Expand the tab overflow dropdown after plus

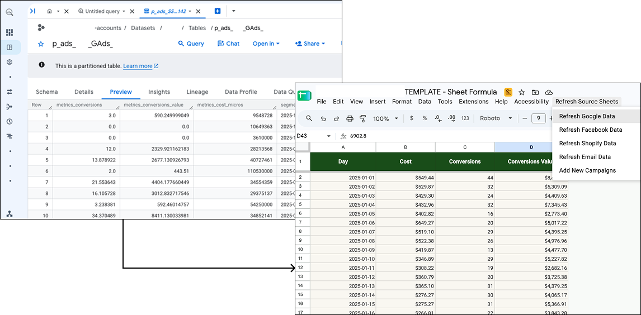click(233, 11)
